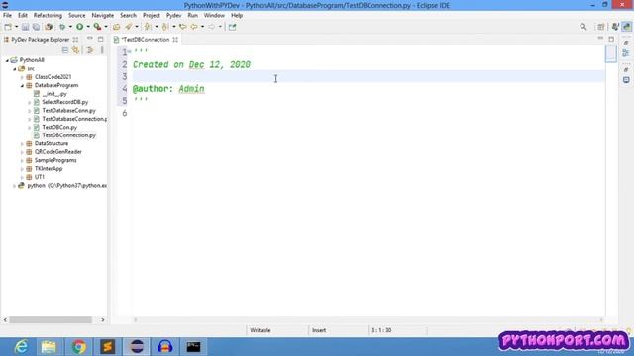Switch to the Debug perspective icon
634x356 pixels.
pyautogui.click(x=615, y=27)
